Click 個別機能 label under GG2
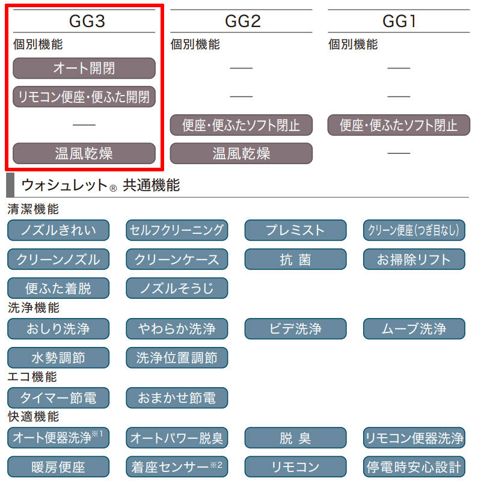The image size is (481, 481). point(195,44)
